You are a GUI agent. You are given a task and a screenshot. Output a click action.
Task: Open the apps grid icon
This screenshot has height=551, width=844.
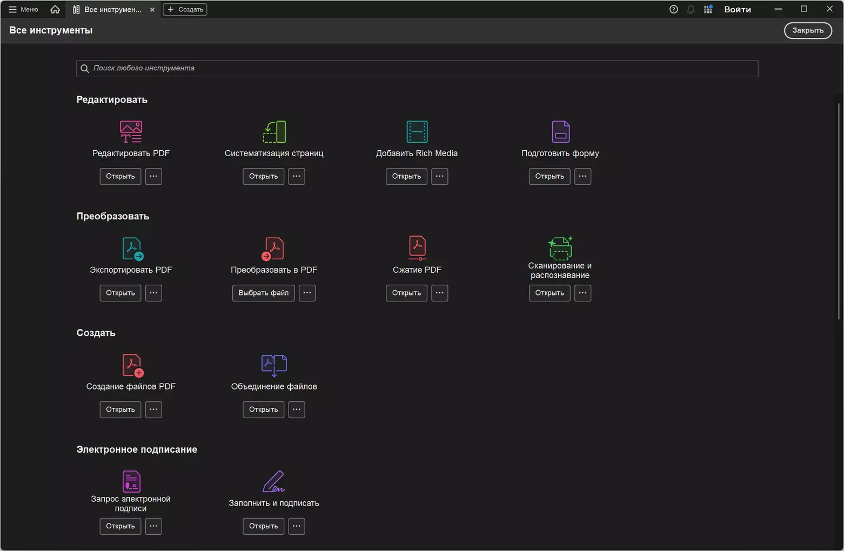[708, 9]
